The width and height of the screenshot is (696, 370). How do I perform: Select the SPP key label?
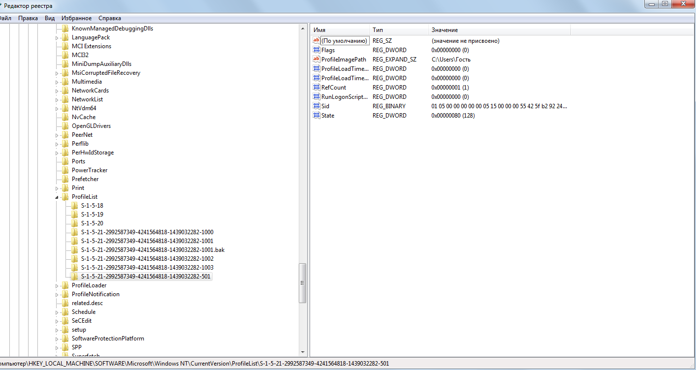point(77,347)
